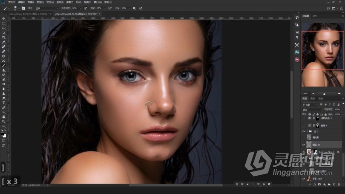Hide the 图层 22 layer
The height and width of the screenshot is (194, 345).
(x=304, y=145)
